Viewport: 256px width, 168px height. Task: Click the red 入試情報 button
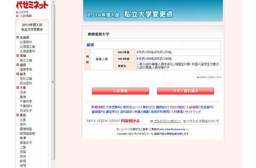120,91
